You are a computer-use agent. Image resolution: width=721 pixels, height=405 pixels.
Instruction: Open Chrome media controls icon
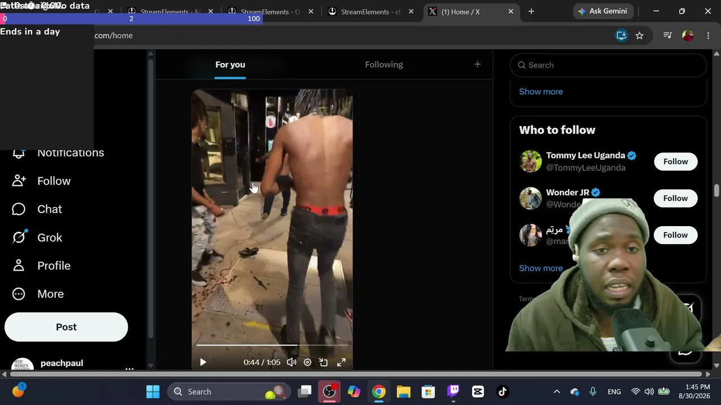pos(667,35)
